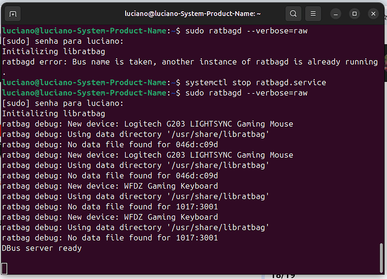This screenshot has height=279, width=387.
Task: Click the 'Bus name is taken' error line
Action: pos(190,62)
